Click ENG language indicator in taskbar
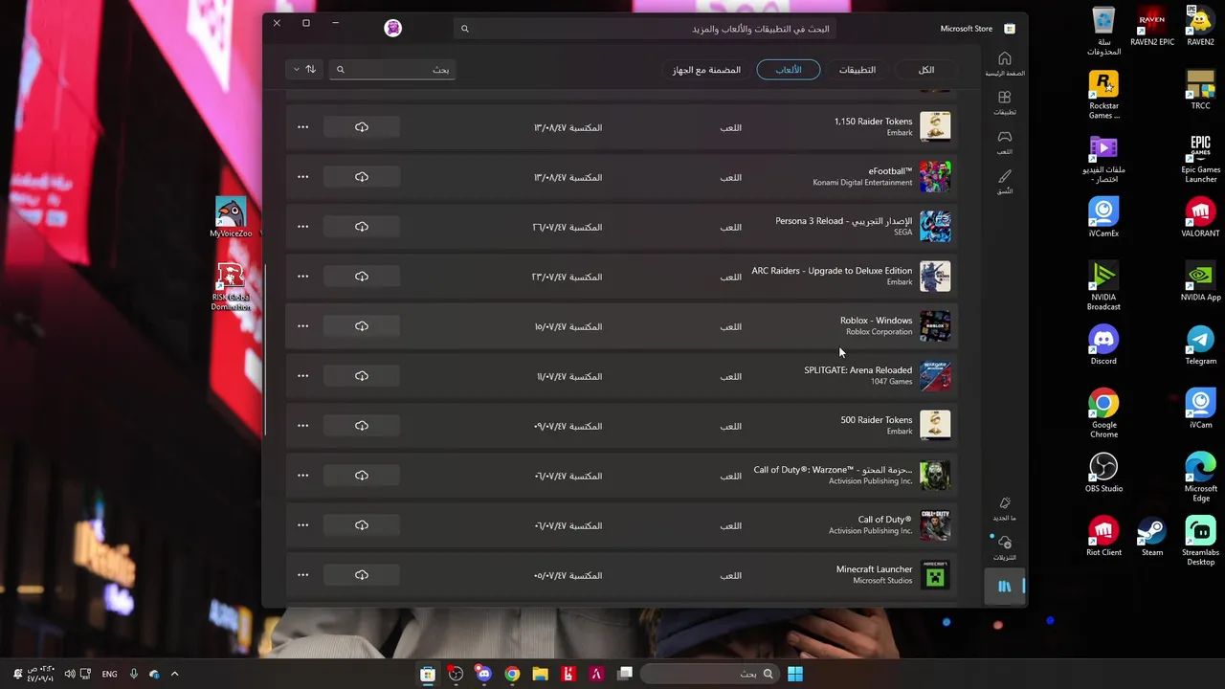This screenshot has height=689, width=1225. (110, 674)
